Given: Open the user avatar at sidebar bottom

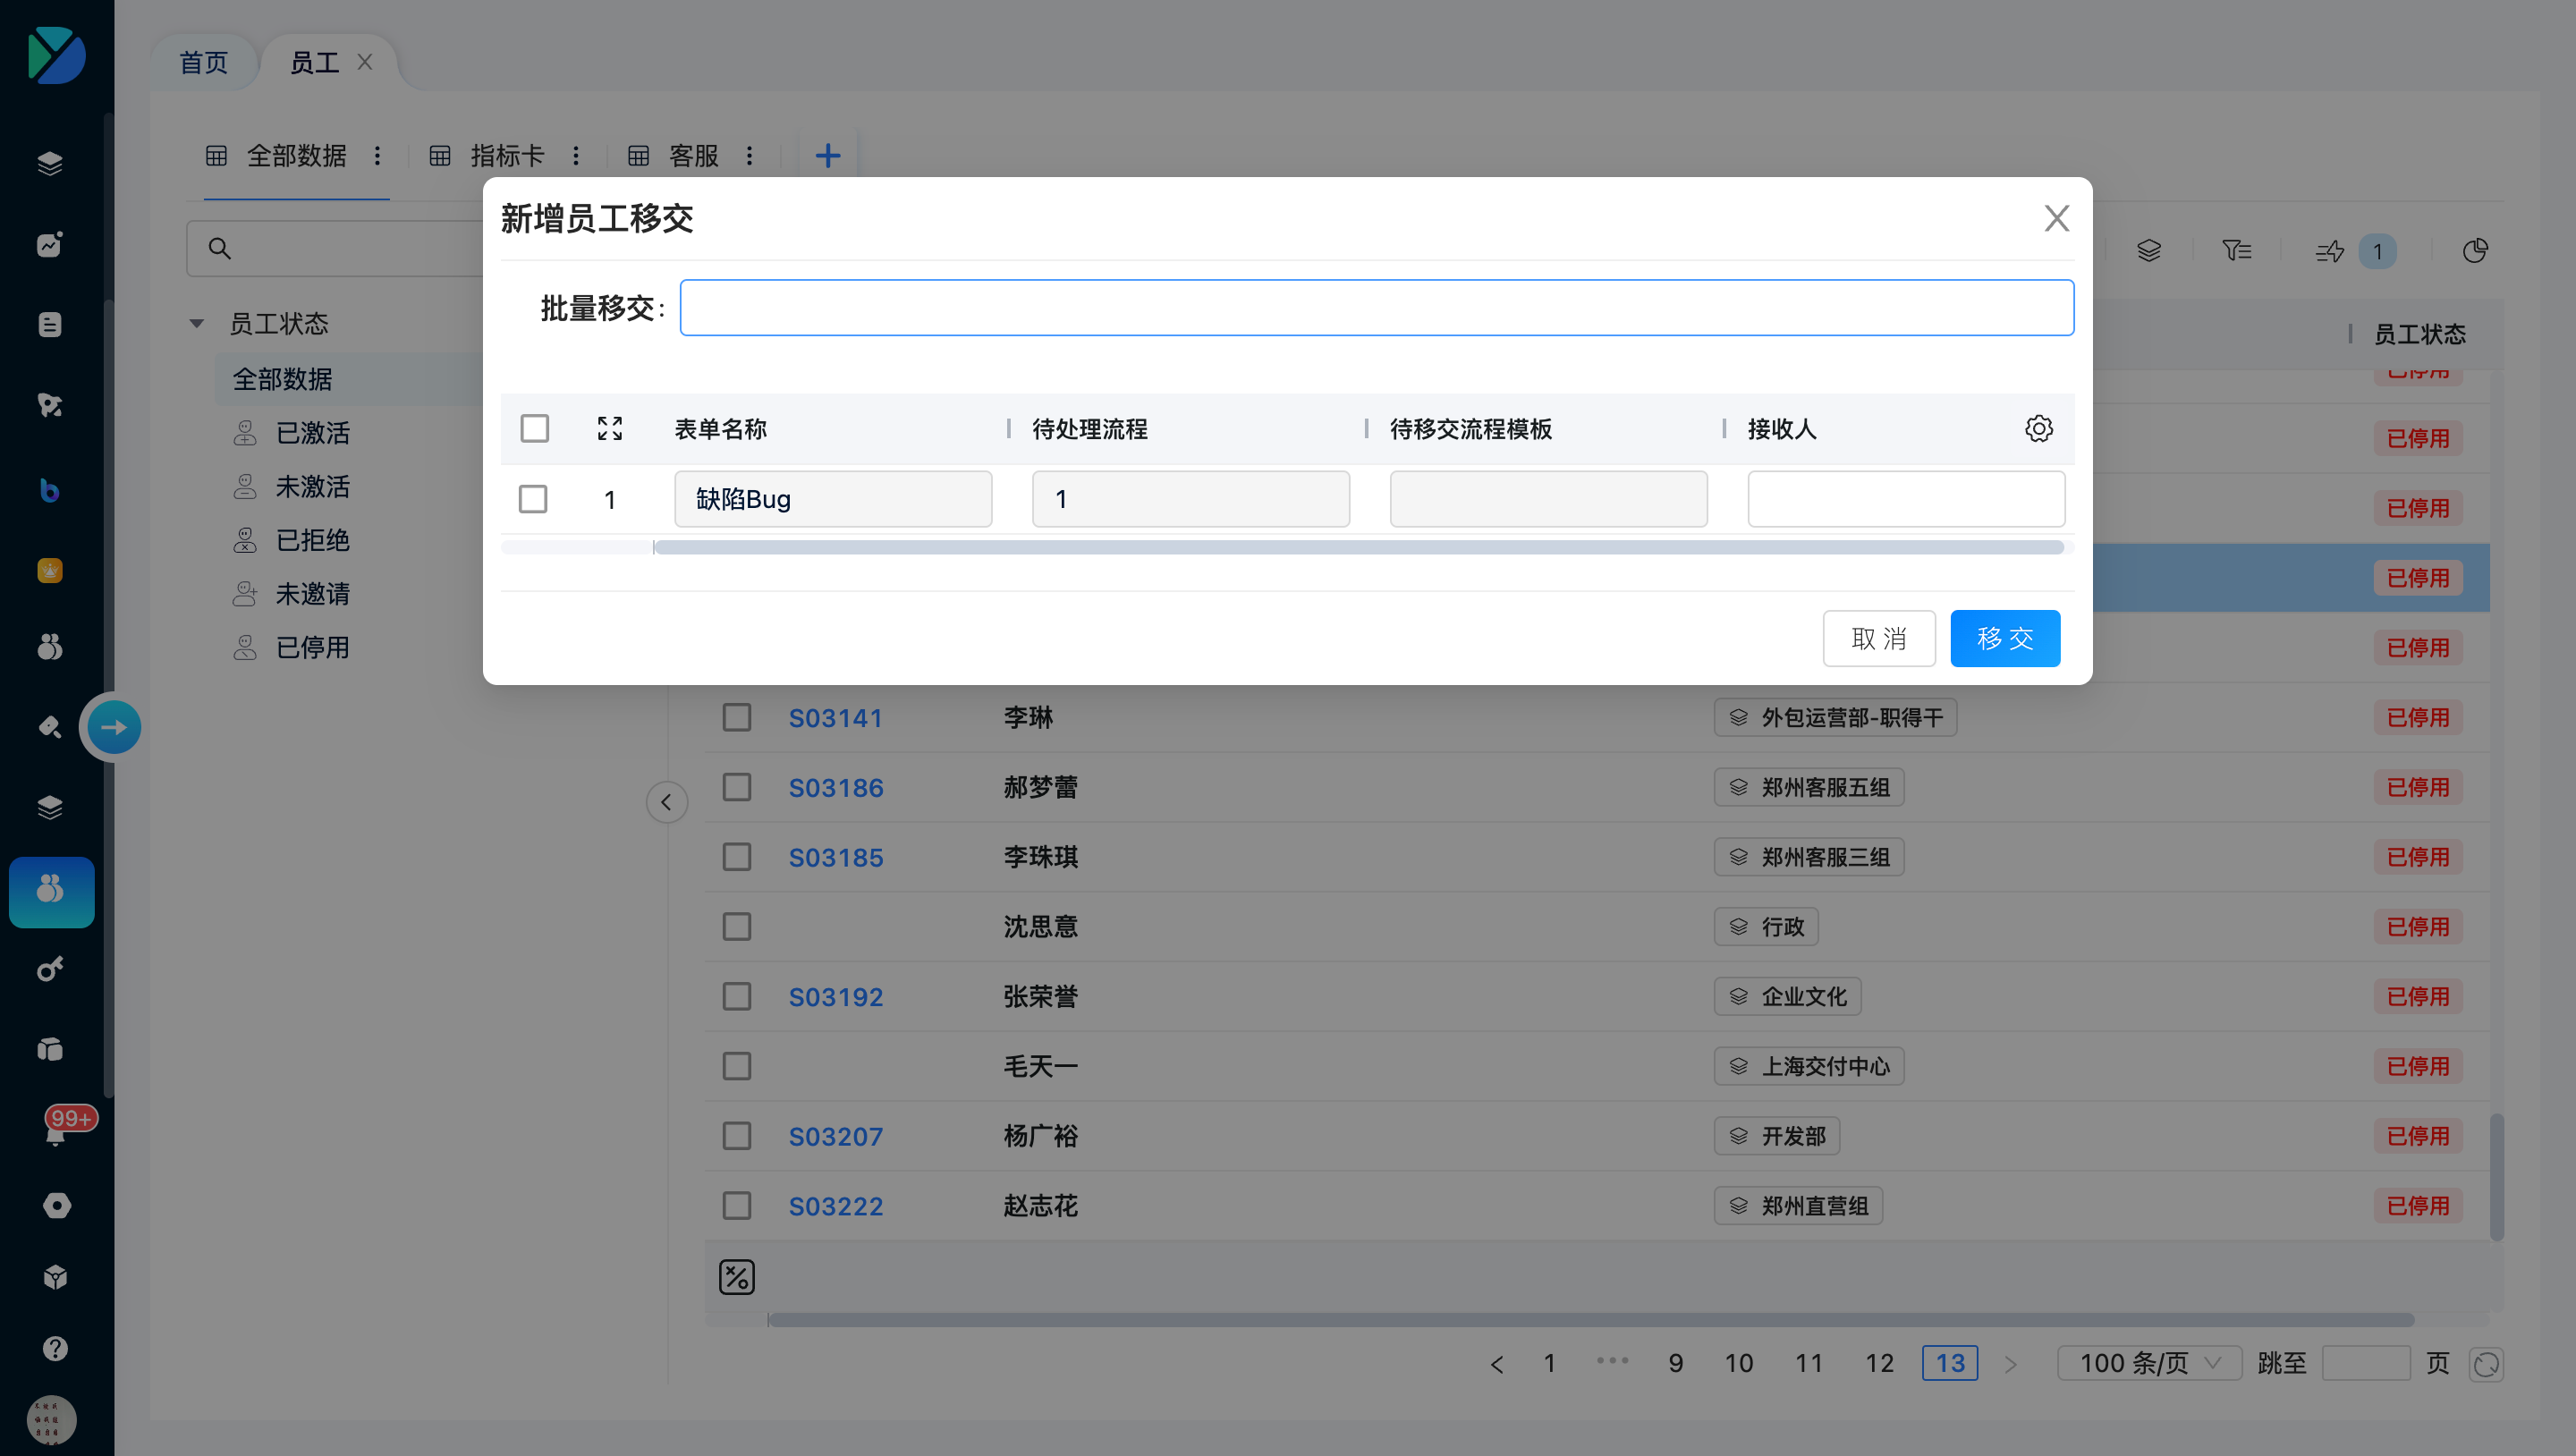Looking at the screenshot, I should (52, 1420).
